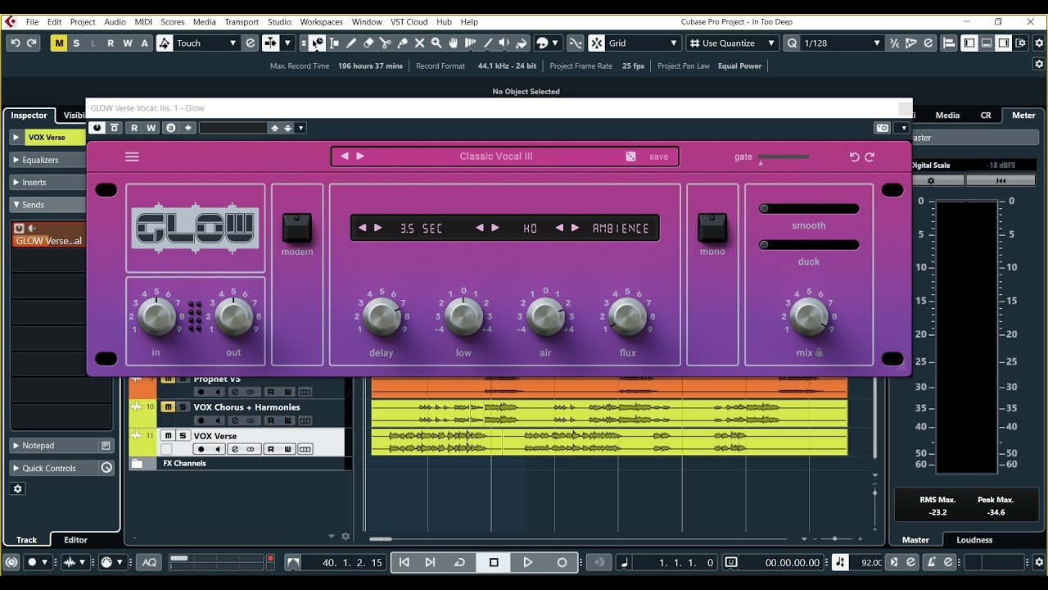Undo the last action in Cubase toolbar
This screenshot has height=590, width=1048.
pos(15,43)
